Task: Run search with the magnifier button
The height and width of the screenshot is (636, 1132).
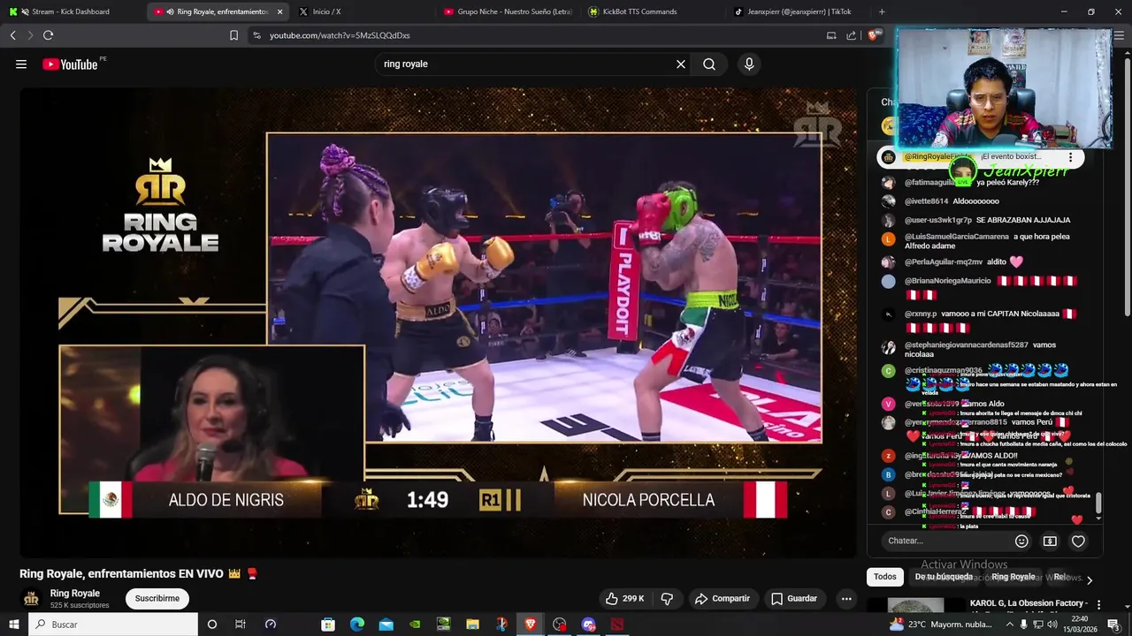Action: [709, 64]
